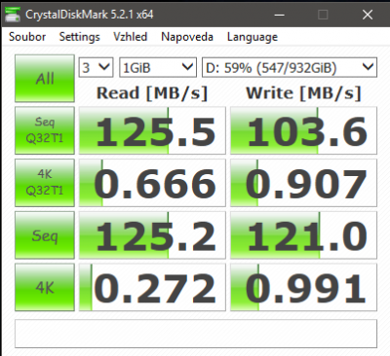Select the Seq read result 125.2
The height and width of the screenshot is (356, 390).
[x=152, y=235]
